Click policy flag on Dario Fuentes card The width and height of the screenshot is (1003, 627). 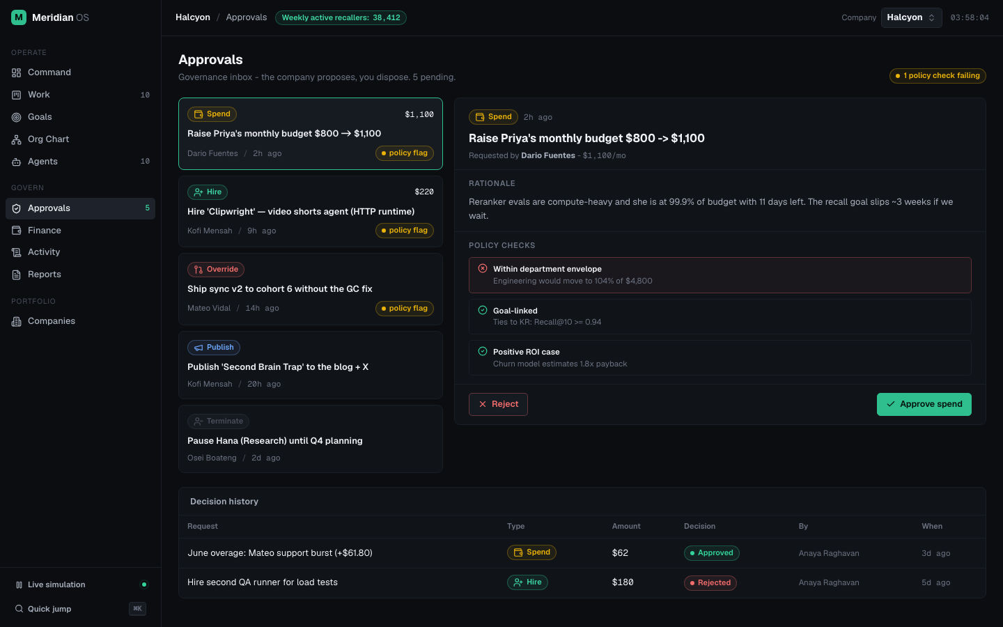[x=405, y=153]
